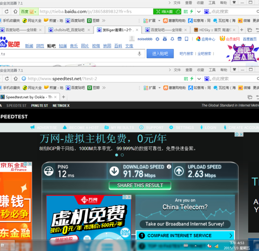Image resolution: width=259 pixels, height=251 pixels.
Task: Add a new tab in the Speedtest browser
Action: click(63, 97)
